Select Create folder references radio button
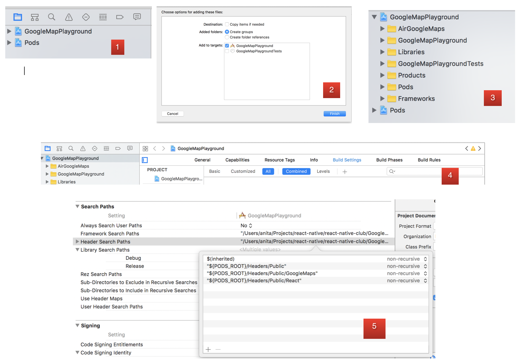 (227, 37)
